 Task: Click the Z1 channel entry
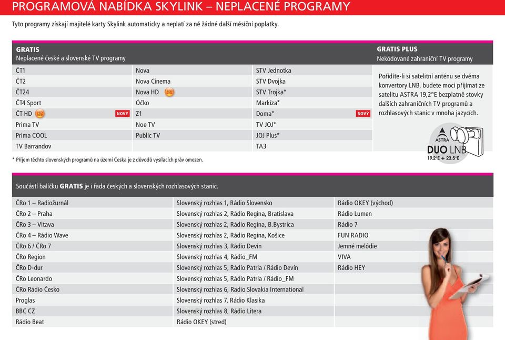[x=193, y=114]
